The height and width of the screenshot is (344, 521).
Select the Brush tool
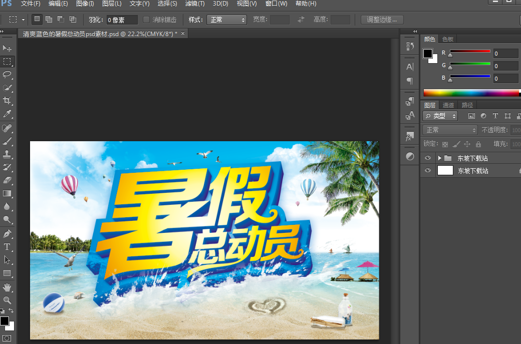pos(7,141)
